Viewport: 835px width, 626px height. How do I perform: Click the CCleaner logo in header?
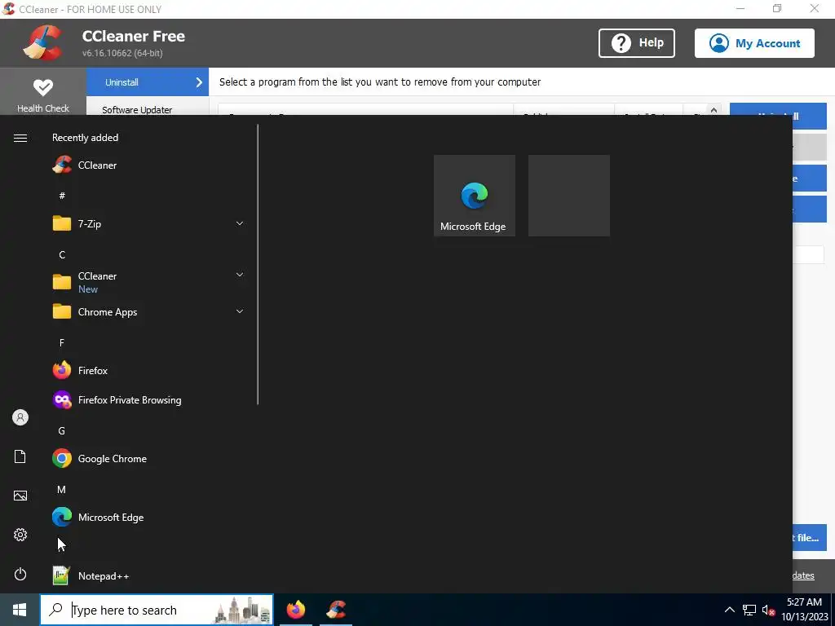(42, 43)
